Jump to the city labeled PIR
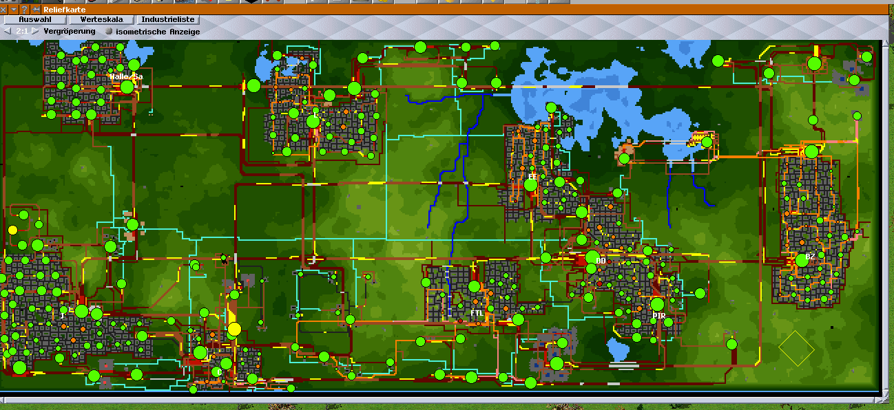 pyautogui.click(x=658, y=315)
